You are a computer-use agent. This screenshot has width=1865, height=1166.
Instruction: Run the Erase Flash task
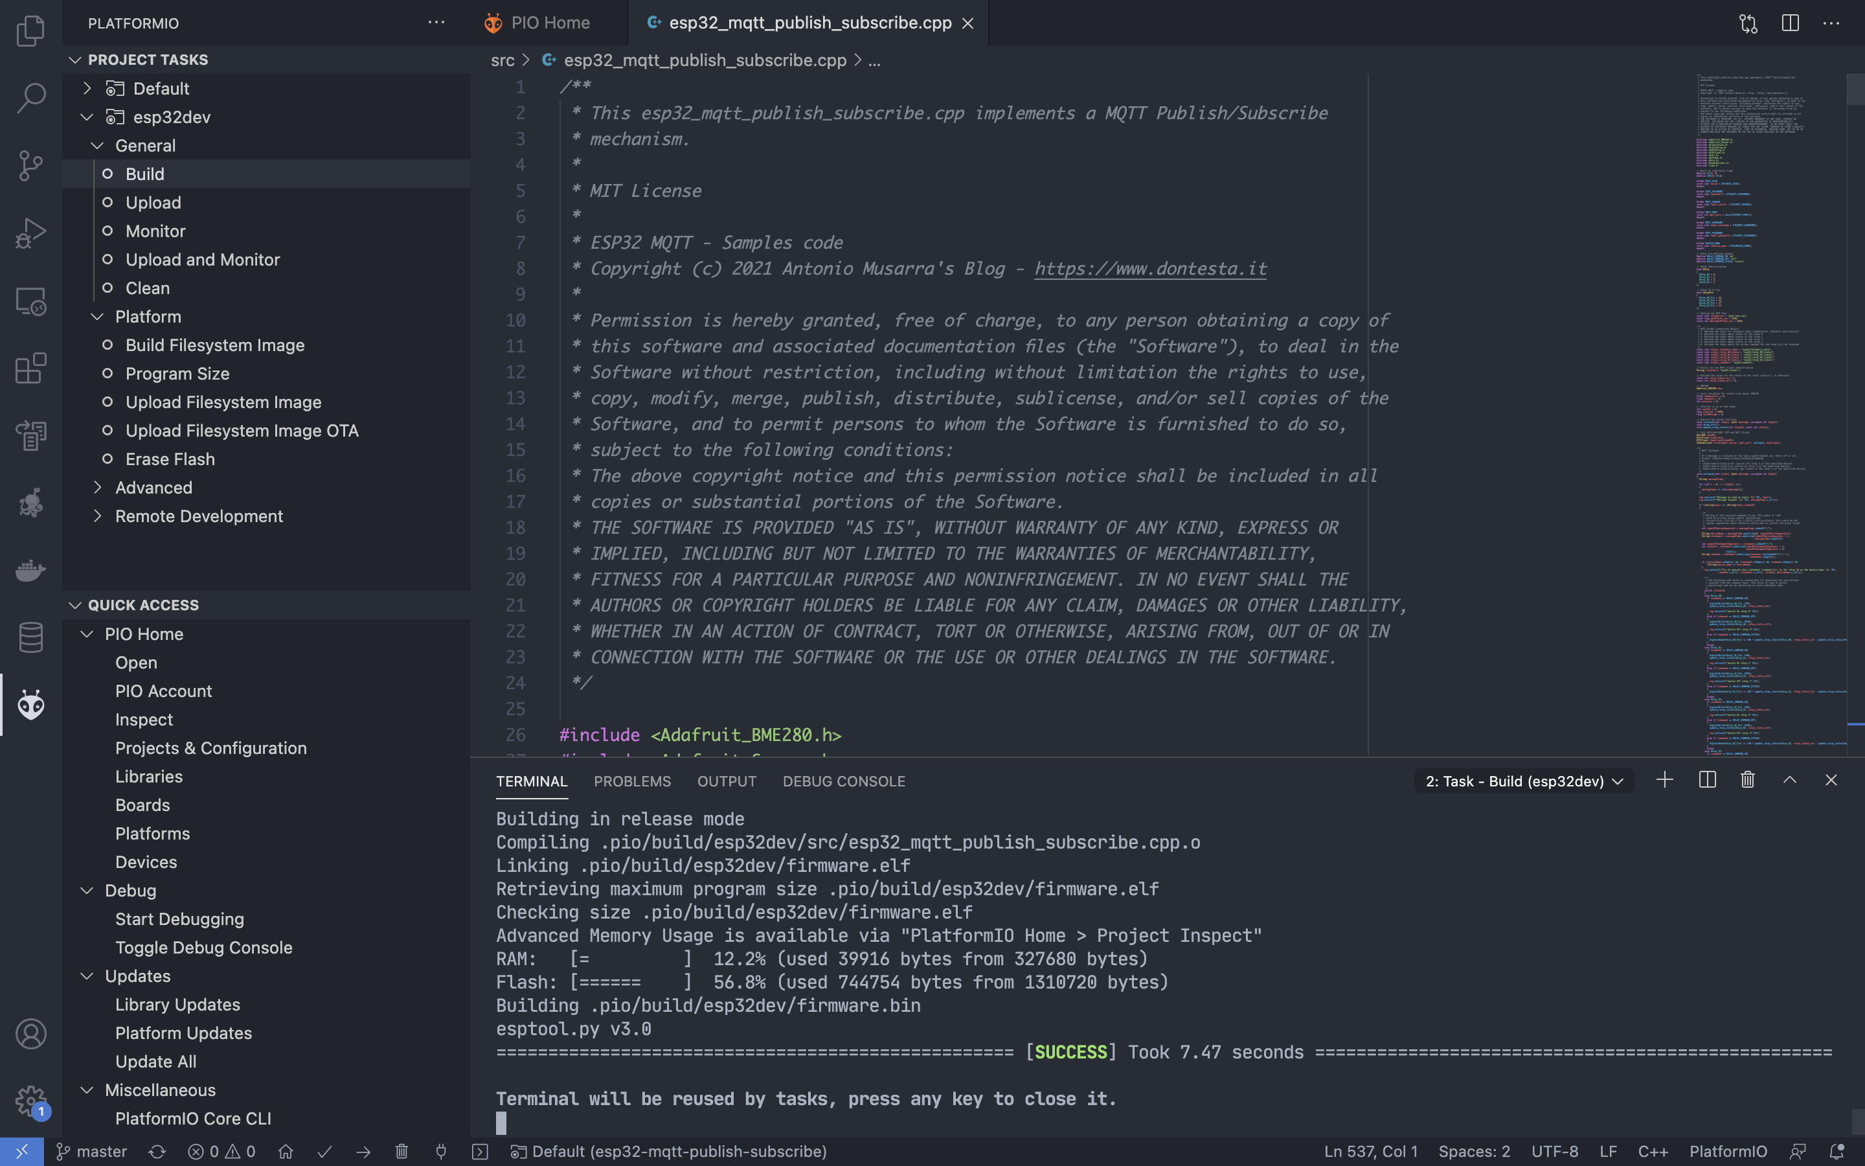(266, 459)
